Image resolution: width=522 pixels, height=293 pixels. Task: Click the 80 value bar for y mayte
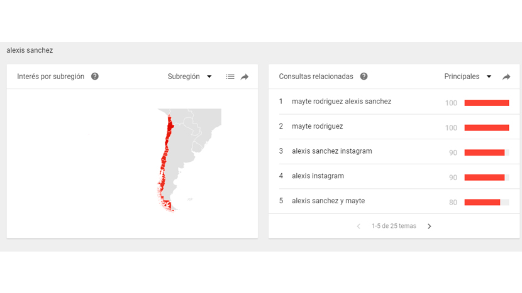(x=482, y=203)
